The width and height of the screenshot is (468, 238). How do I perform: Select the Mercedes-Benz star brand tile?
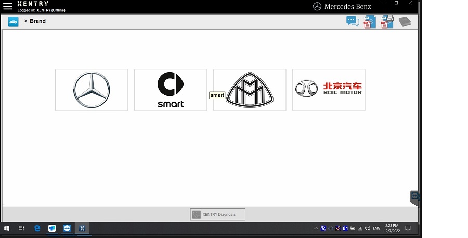pyautogui.click(x=92, y=90)
